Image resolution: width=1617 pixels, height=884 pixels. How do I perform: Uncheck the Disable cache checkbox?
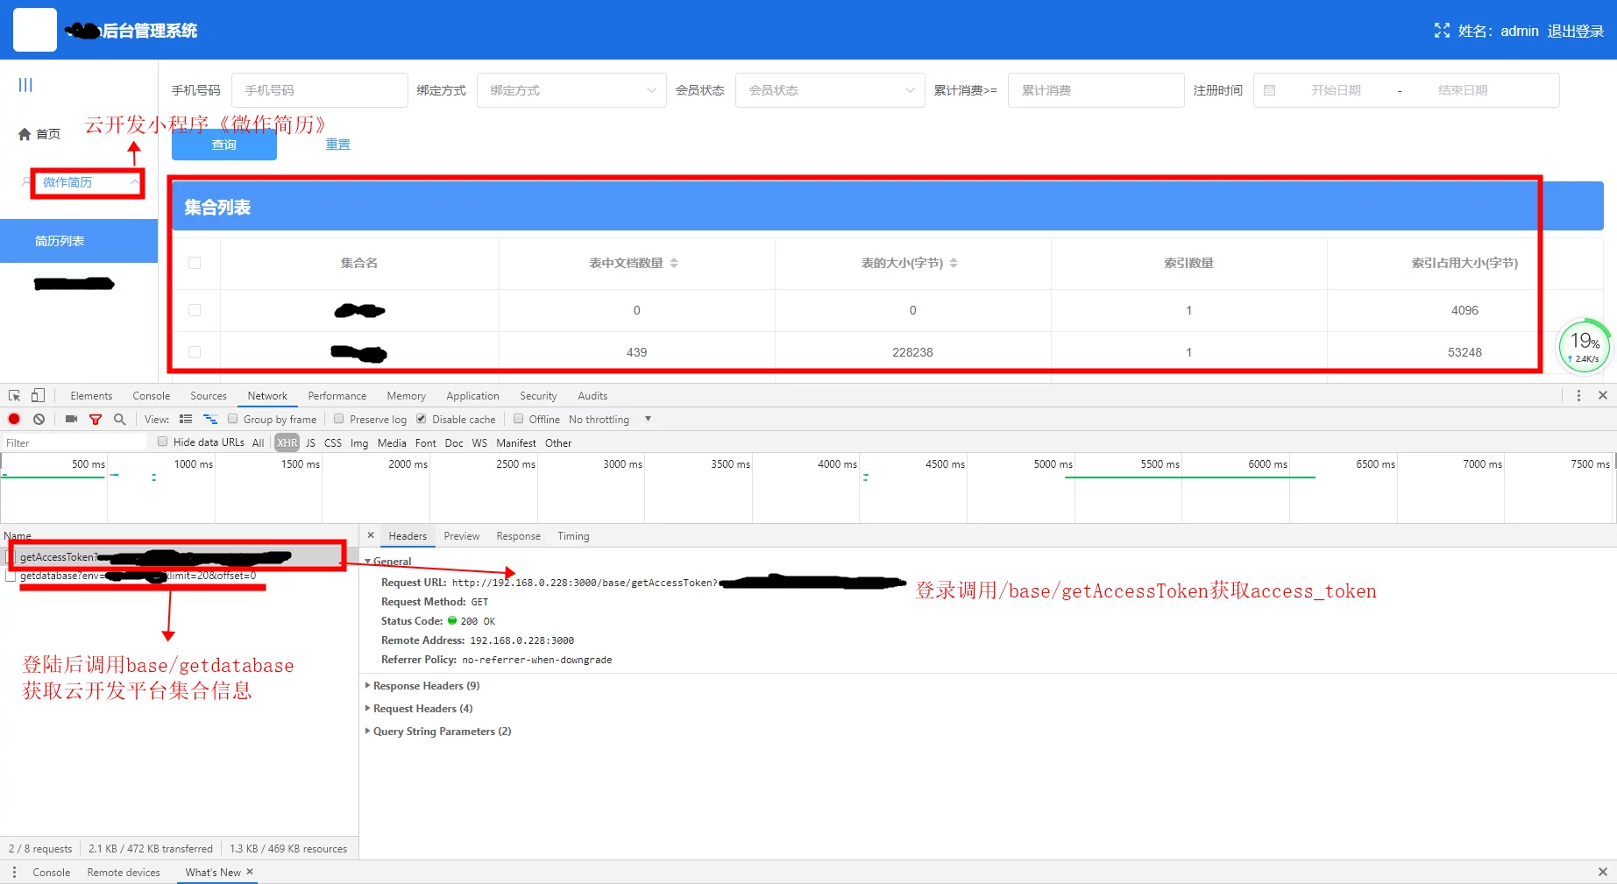pos(422,419)
